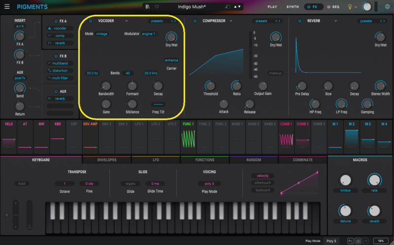Open Reverb presets menu

point(366,21)
